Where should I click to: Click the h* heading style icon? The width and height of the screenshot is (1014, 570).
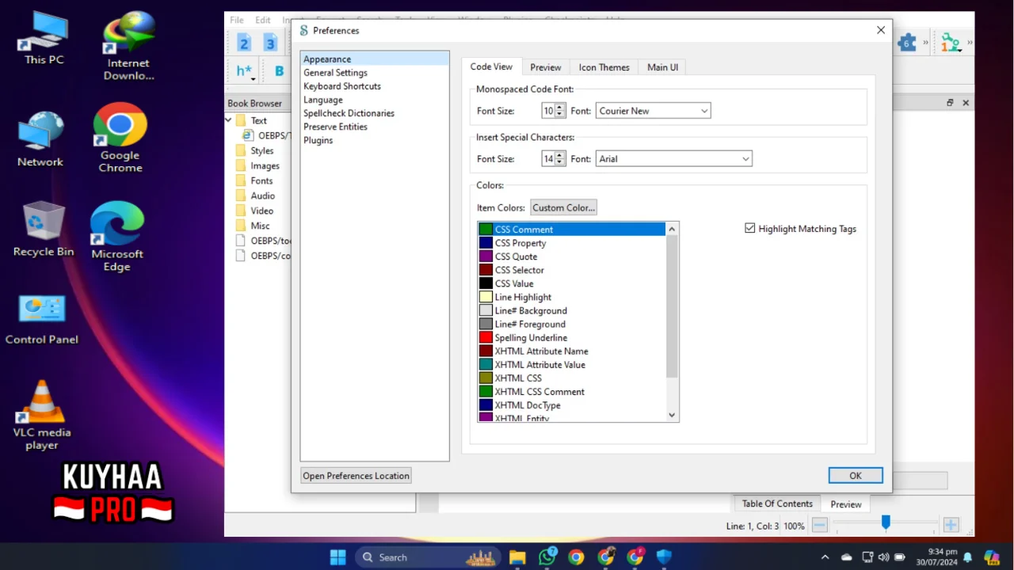tap(245, 71)
